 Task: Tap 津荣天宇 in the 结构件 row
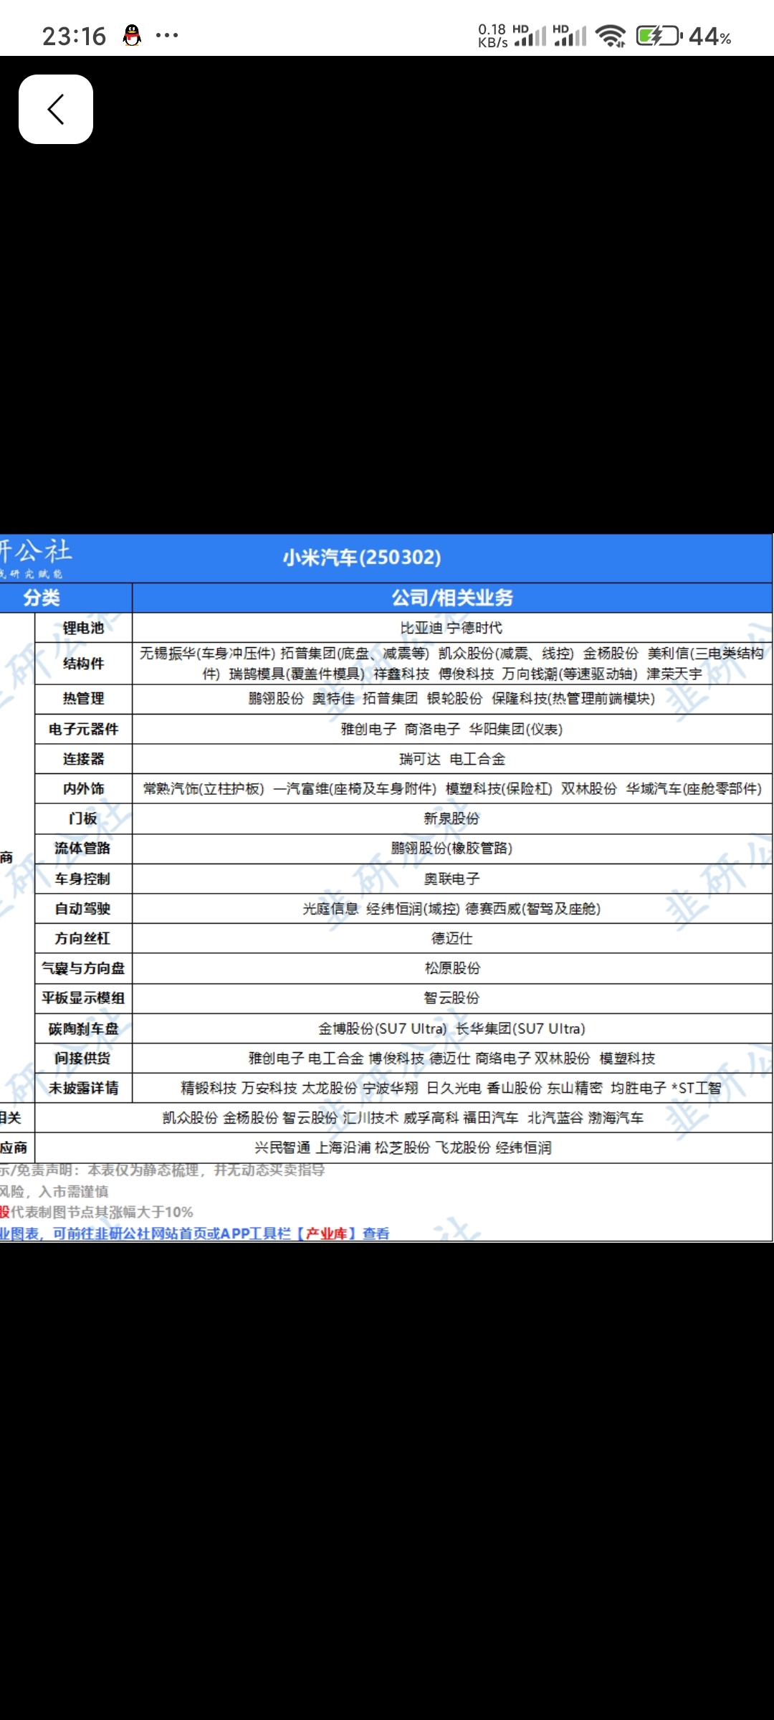click(x=674, y=674)
